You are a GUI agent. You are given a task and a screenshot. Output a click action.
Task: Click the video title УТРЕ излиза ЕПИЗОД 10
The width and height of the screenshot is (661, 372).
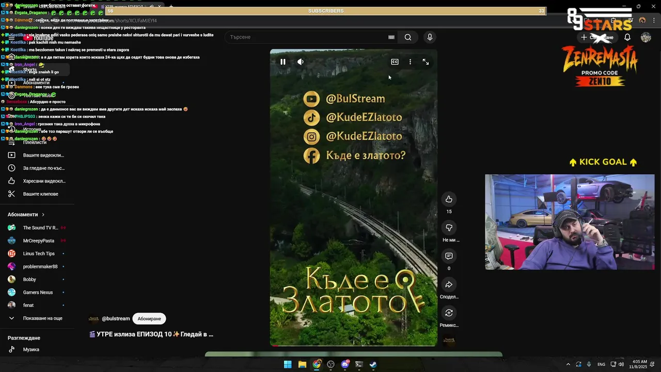[152, 334]
